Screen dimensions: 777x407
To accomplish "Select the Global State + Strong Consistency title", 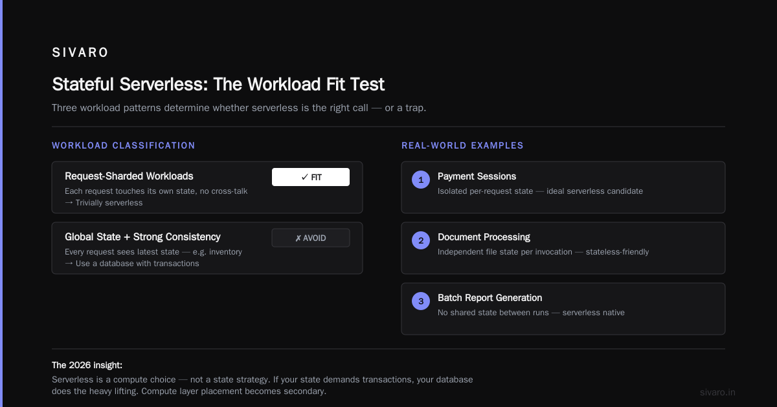I will click(x=142, y=236).
